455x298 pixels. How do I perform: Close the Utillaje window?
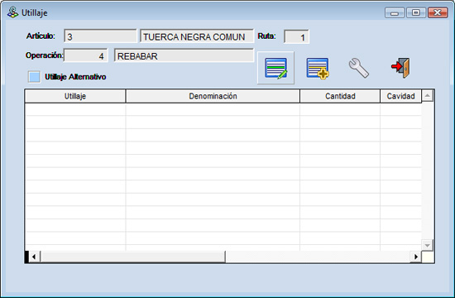[438, 12]
